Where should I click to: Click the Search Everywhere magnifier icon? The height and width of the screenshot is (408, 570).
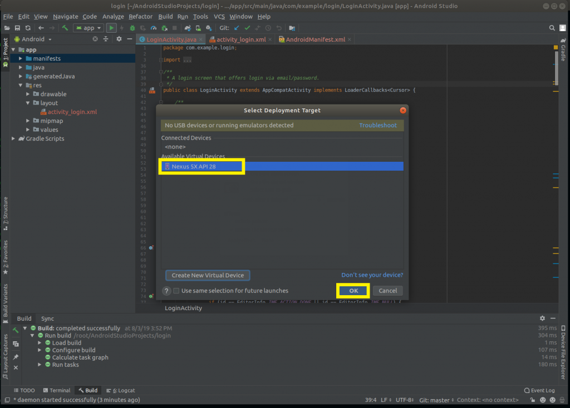(x=552, y=28)
